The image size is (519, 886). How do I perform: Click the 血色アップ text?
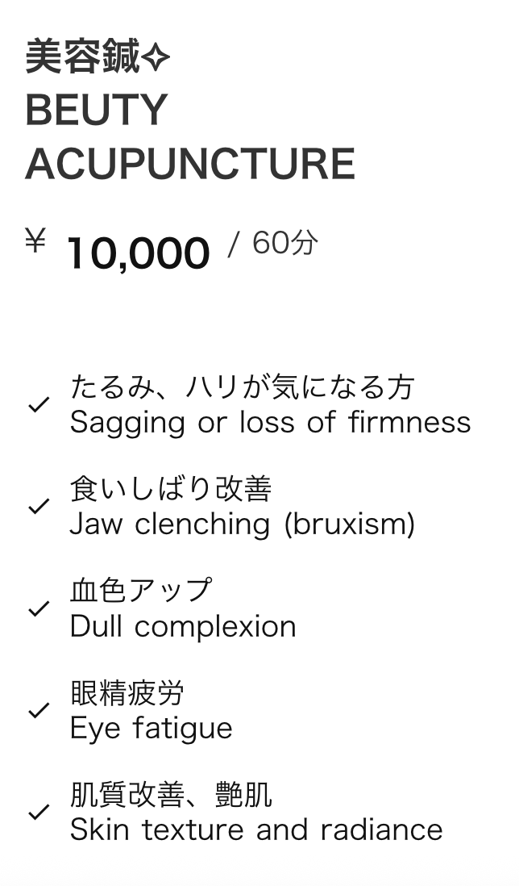[x=142, y=591]
